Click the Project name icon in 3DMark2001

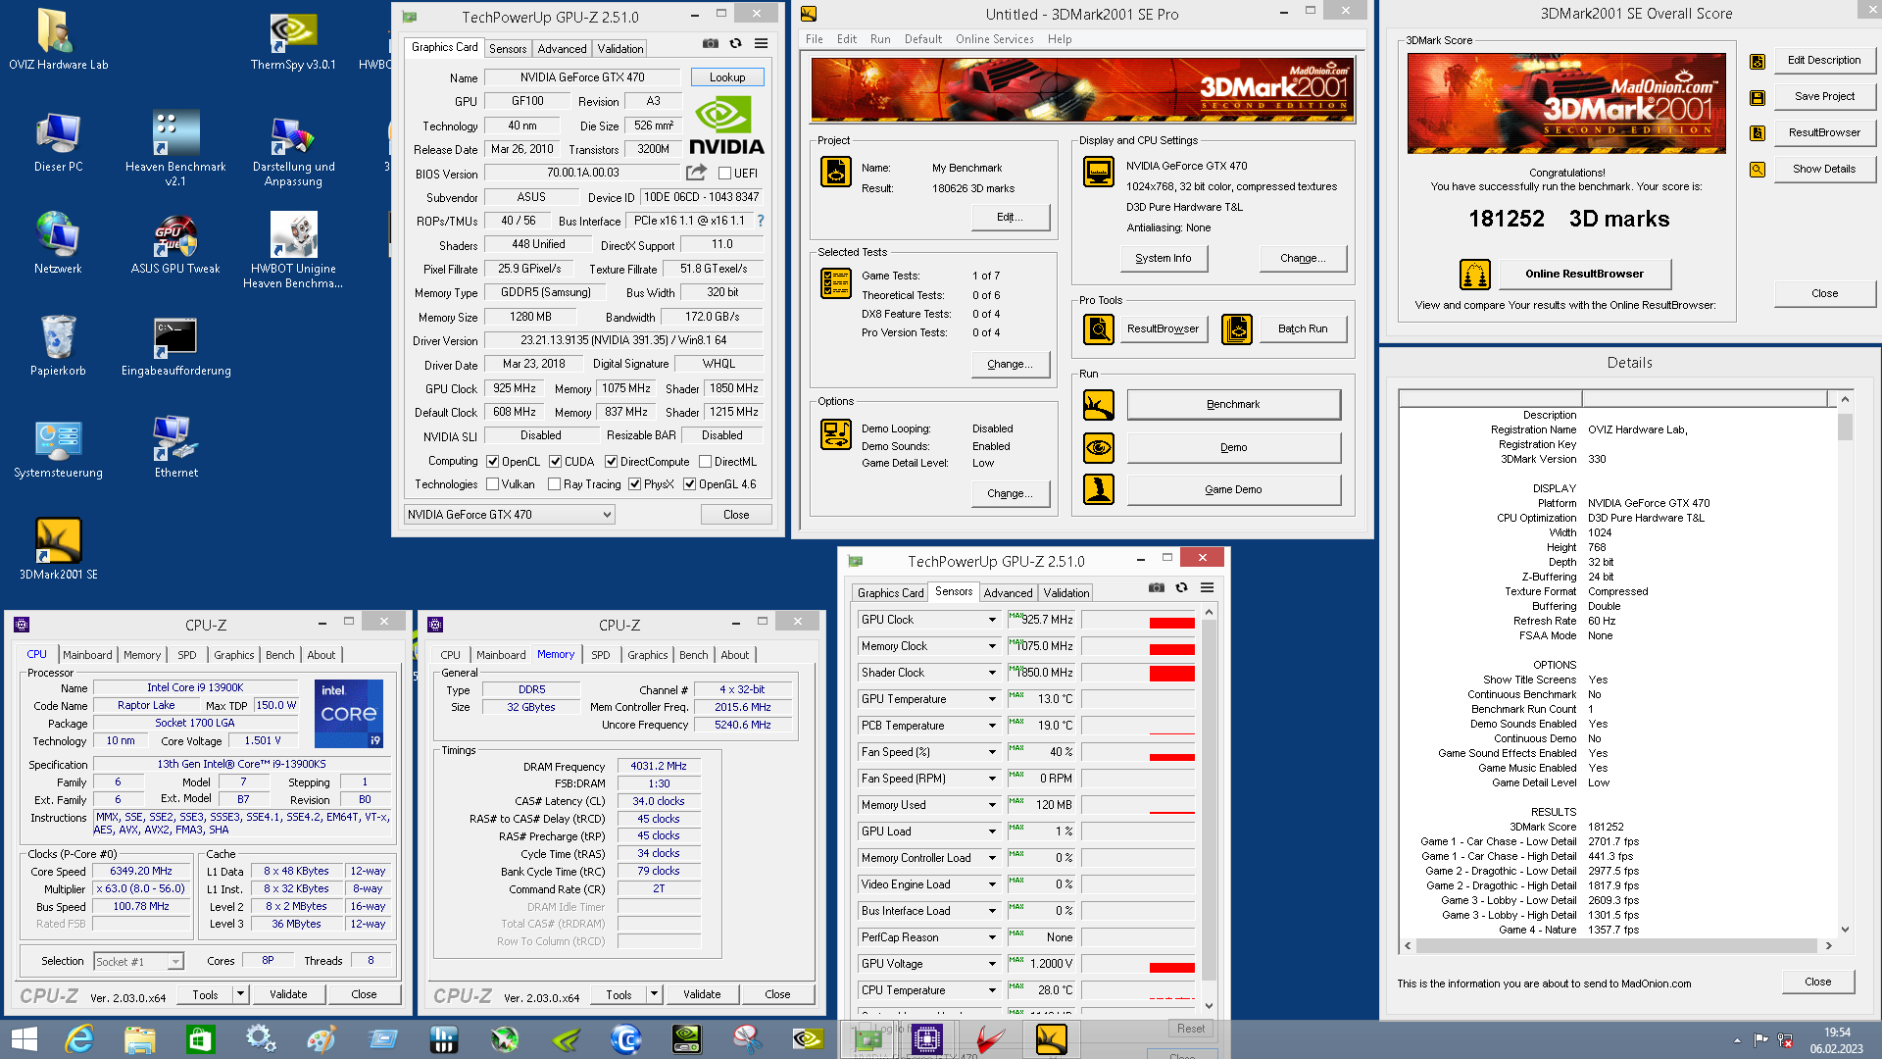(x=836, y=172)
